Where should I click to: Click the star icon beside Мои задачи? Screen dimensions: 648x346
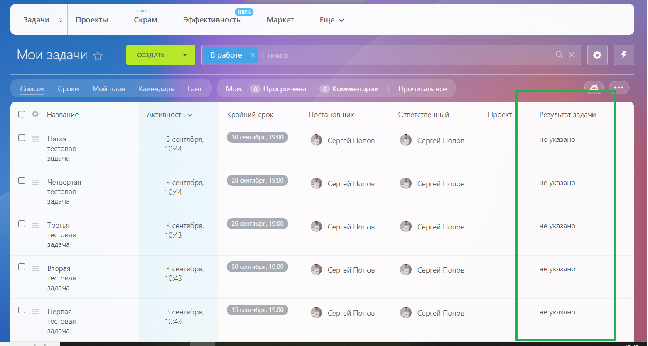pyautogui.click(x=98, y=56)
